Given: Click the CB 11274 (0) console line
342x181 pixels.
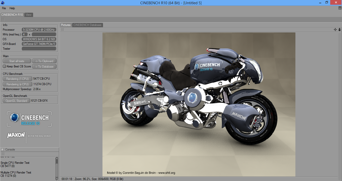Looking at the screenshot, I should click(x=8, y=176).
